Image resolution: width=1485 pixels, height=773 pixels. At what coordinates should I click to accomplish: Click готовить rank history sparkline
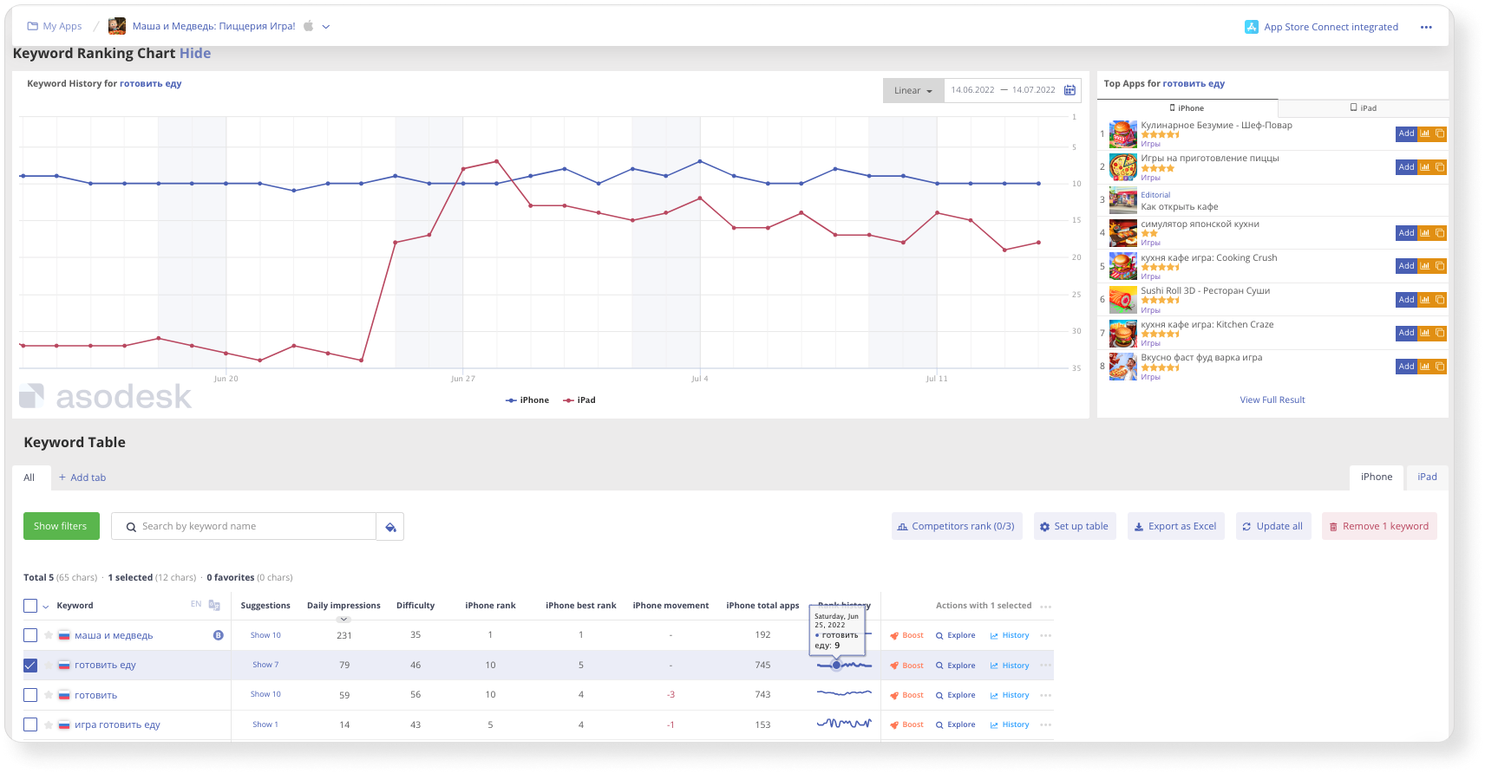coord(844,694)
